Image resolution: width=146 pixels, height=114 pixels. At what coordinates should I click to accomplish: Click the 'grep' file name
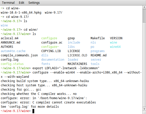(x=71, y=38)
